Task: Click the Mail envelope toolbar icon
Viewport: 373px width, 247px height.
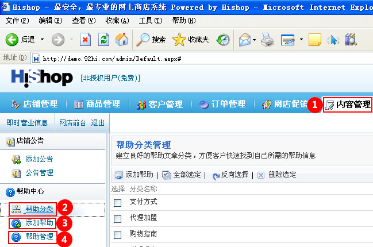Action: tap(245, 40)
